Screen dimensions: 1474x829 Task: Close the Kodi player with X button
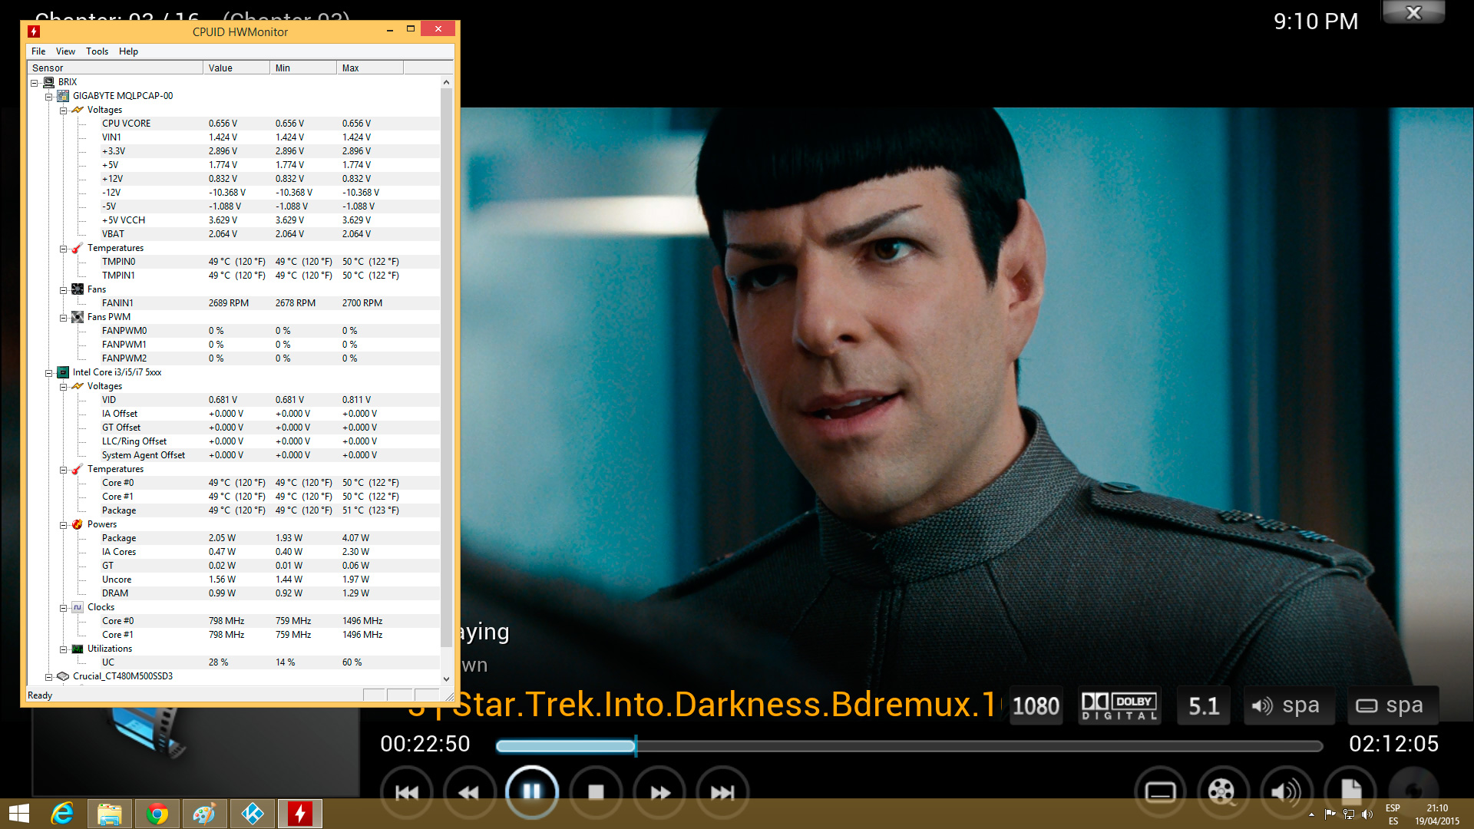pyautogui.click(x=1413, y=13)
